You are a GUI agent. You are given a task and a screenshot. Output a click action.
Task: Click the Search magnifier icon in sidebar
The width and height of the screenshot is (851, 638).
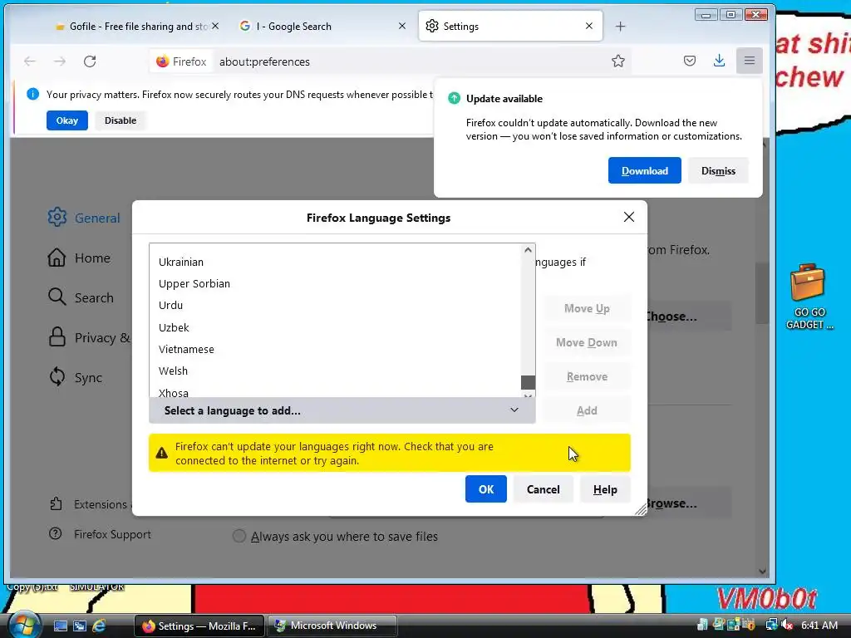click(x=57, y=297)
